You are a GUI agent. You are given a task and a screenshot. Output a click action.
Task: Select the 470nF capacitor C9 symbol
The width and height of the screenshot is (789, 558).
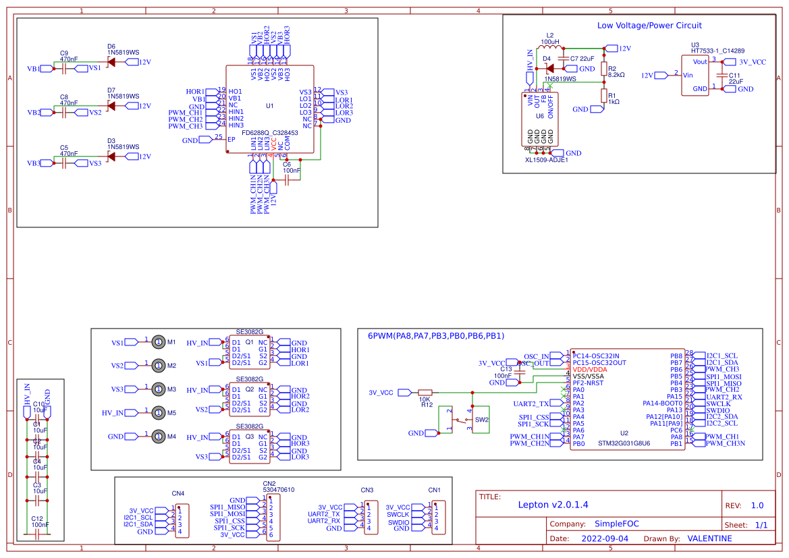63,68
